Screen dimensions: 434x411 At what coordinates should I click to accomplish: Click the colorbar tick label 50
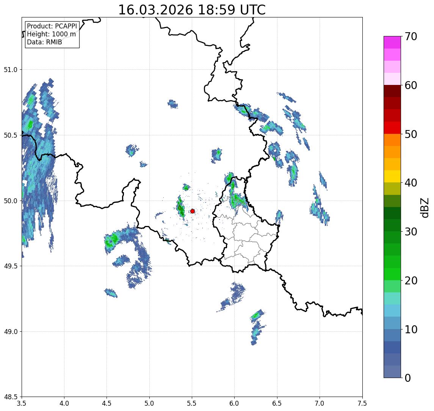point(411,134)
